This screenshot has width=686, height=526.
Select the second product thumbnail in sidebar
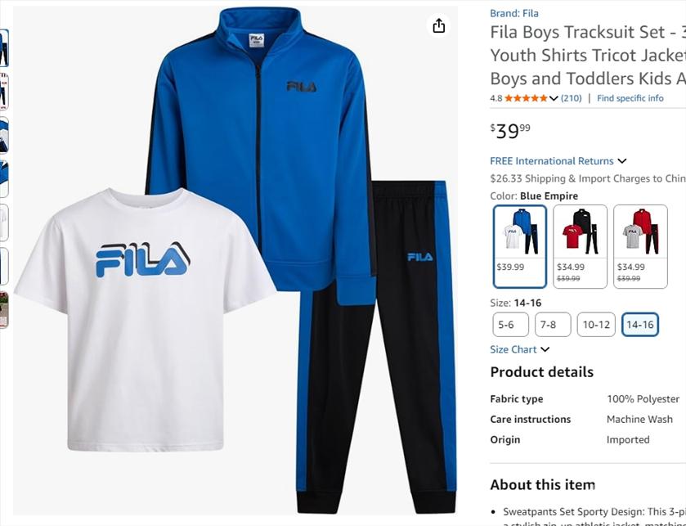point(4,92)
